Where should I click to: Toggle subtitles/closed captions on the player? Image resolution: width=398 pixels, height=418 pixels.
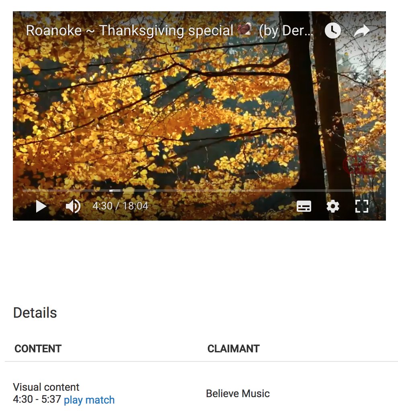304,207
